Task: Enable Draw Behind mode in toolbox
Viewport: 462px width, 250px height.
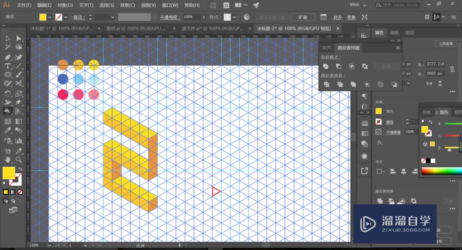Action: tap(13, 201)
